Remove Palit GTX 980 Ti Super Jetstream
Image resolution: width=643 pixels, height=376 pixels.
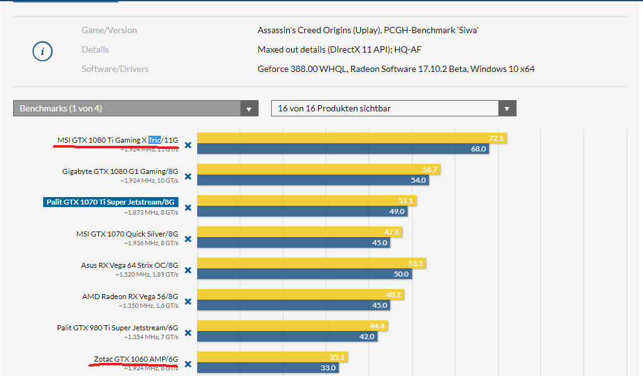tap(188, 333)
